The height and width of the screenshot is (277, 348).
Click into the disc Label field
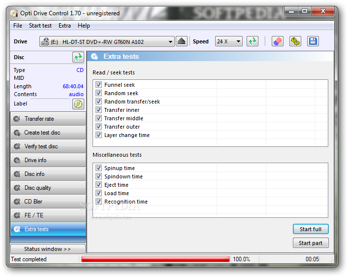click(x=50, y=104)
